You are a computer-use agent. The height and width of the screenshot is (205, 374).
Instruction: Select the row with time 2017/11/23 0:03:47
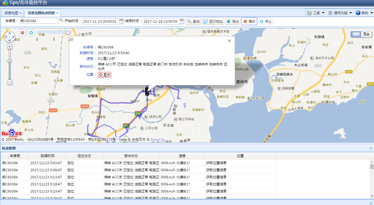click(138, 163)
